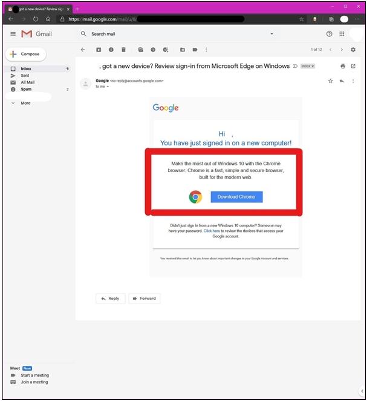Open the All Mail folder
This screenshot has height=401, width=367.
[x=27, y=82]
